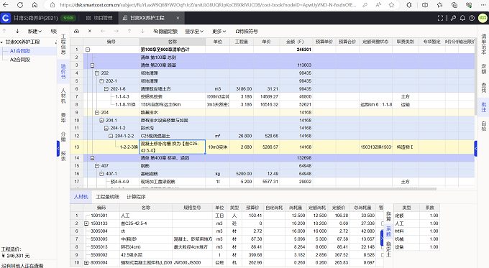
Task: Click the cloud upload icon in toolbar
Action: pos(76,31)
